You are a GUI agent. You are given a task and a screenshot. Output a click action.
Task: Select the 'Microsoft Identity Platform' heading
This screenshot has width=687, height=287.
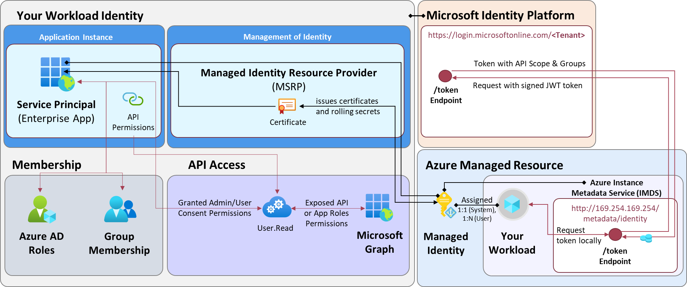click(x=500, y=15)
